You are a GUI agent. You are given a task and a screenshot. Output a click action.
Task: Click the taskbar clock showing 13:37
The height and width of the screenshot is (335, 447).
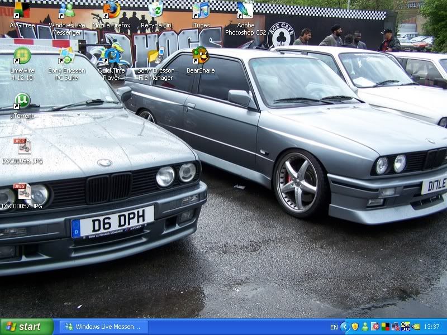click(432, 327)
